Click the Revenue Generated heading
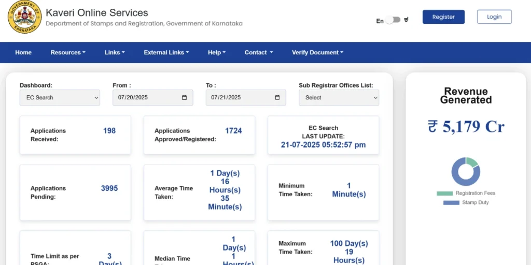531x265 pixels. [x=466, y=96]
